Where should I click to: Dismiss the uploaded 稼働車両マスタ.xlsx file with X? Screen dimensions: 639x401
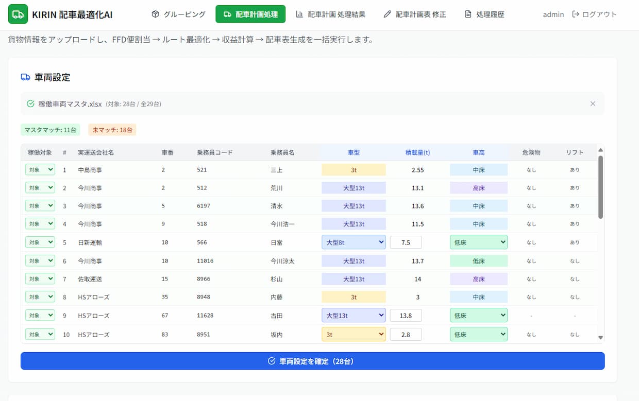[593, 103]
